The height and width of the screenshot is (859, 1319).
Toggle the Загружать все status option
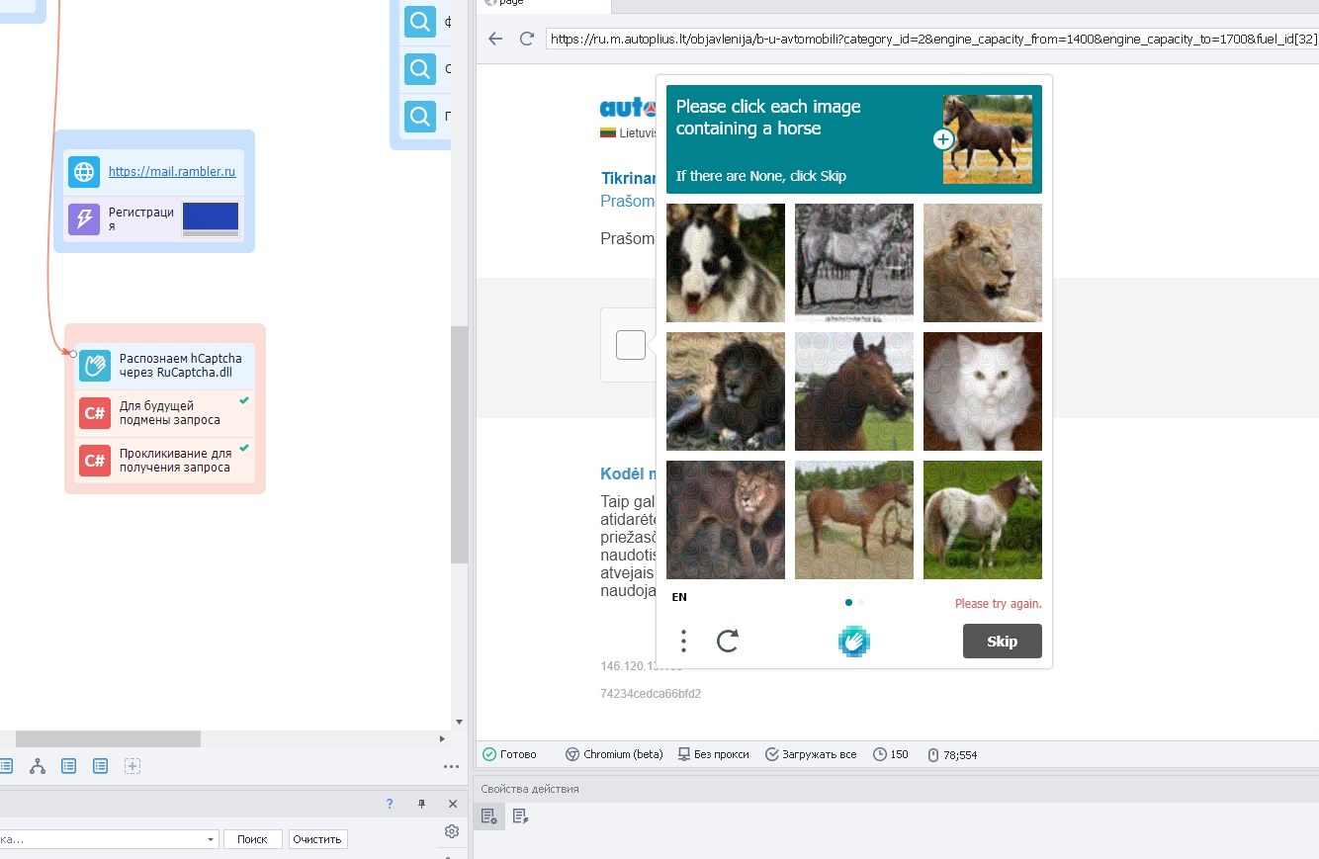click(x=811, y=754)
